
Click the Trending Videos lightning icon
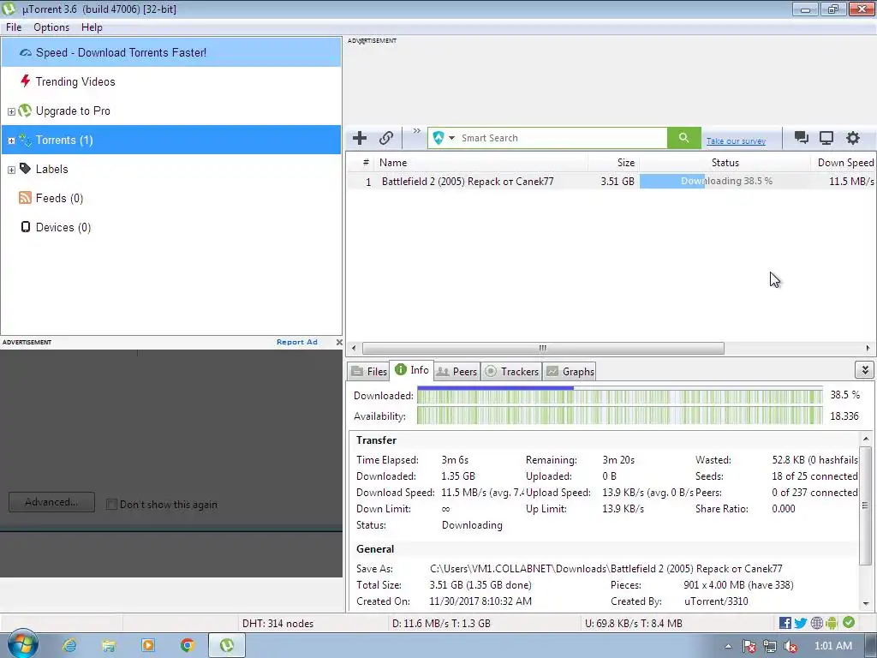coord(25,81)
